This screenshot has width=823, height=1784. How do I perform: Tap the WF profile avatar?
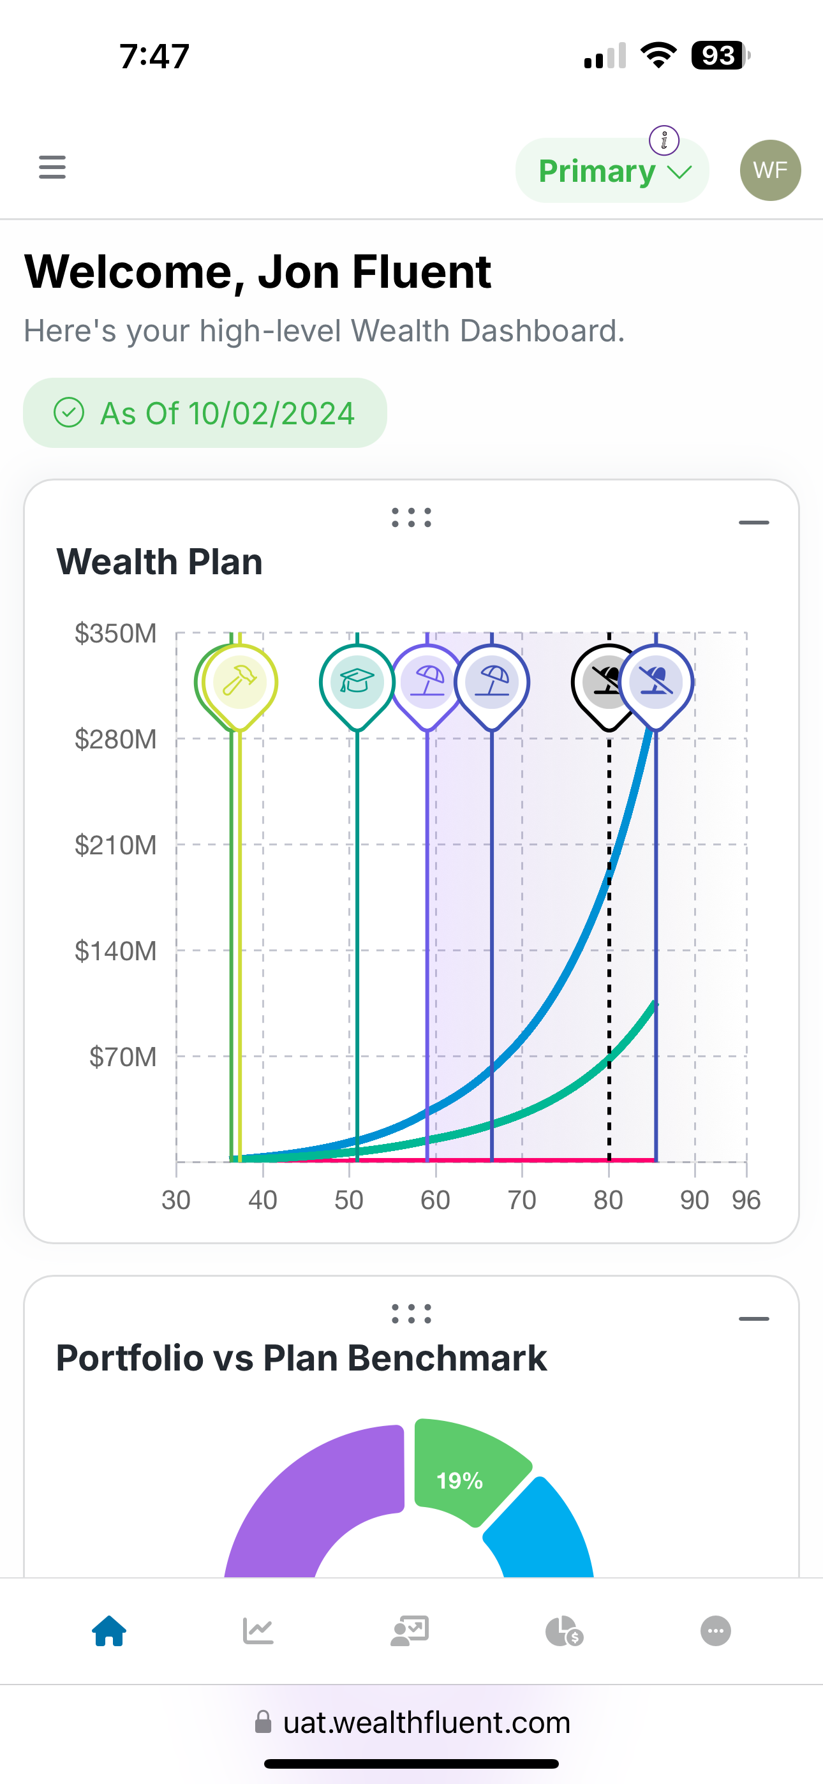(x=770, y=170)
